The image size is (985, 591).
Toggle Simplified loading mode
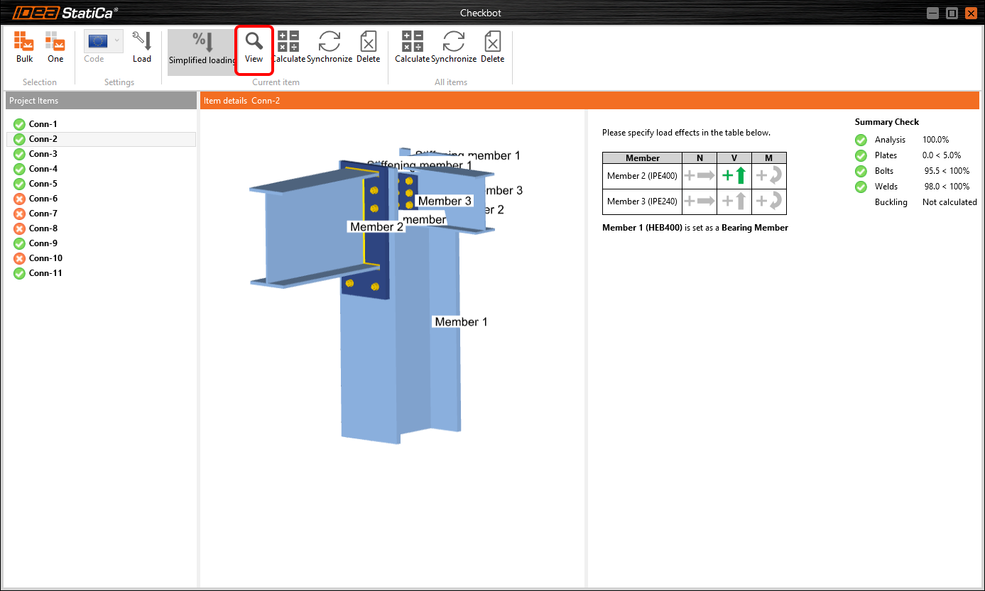202,51
